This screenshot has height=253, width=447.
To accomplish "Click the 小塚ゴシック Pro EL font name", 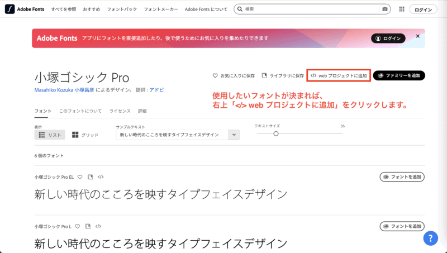I will click(x=54, y=177).
